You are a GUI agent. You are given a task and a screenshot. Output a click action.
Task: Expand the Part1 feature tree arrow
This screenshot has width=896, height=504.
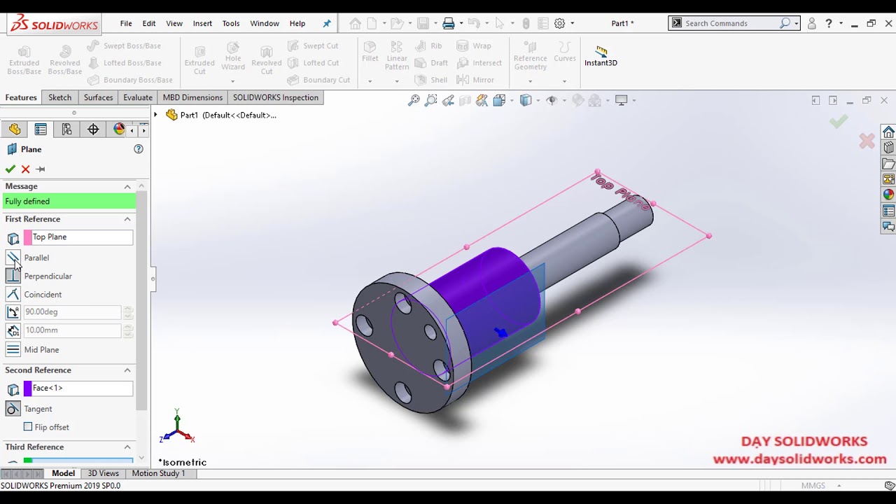click(156, 115)
